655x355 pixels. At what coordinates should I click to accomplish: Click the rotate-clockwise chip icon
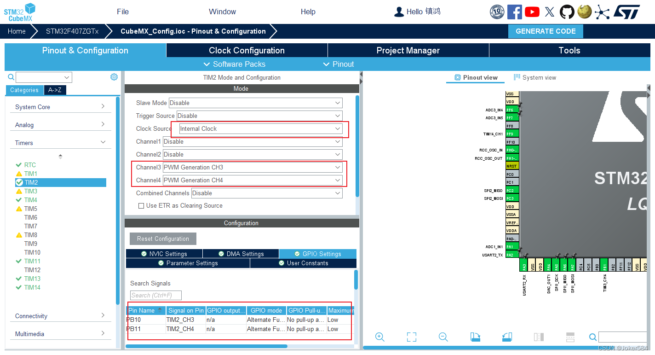[x=475, y=337]
